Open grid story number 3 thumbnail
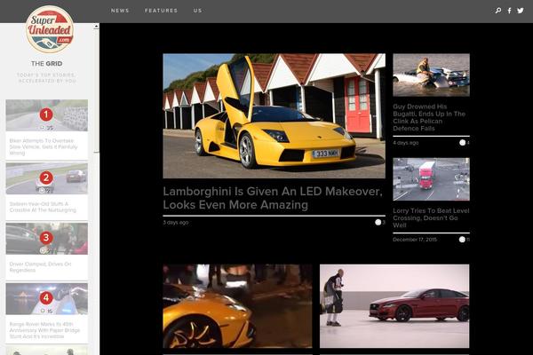Viewport: 533px width, 355px height. pos(46,238)
